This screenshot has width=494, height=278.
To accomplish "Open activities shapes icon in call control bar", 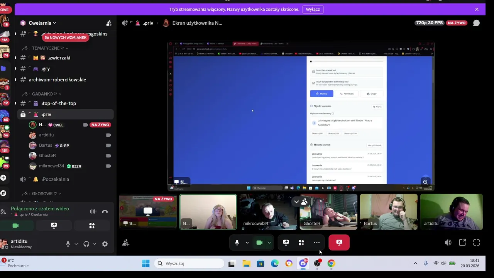I will (301, 242).
